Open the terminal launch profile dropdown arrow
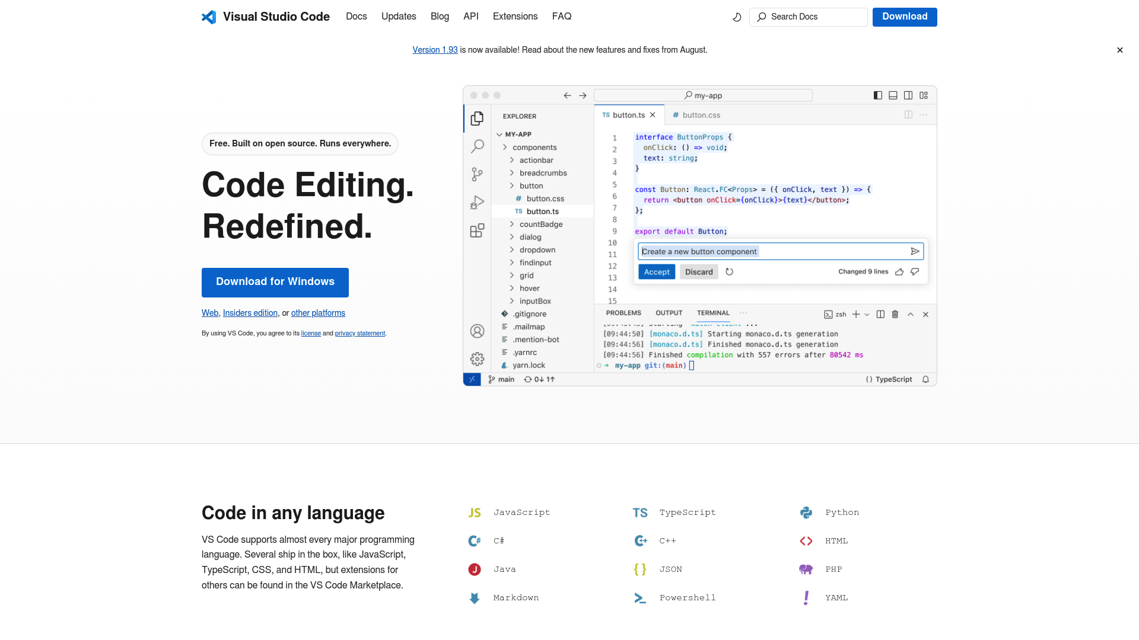1139x640 pixels. [867, 315]
